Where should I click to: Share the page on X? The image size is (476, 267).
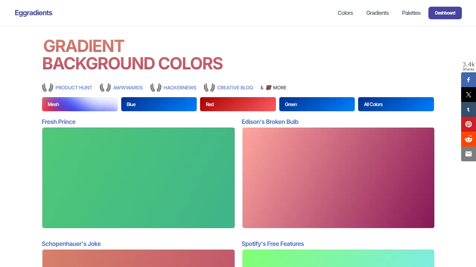pos(468,94)
